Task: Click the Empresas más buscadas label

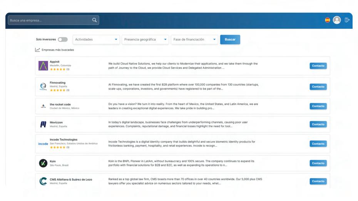Action: [58, 50]
